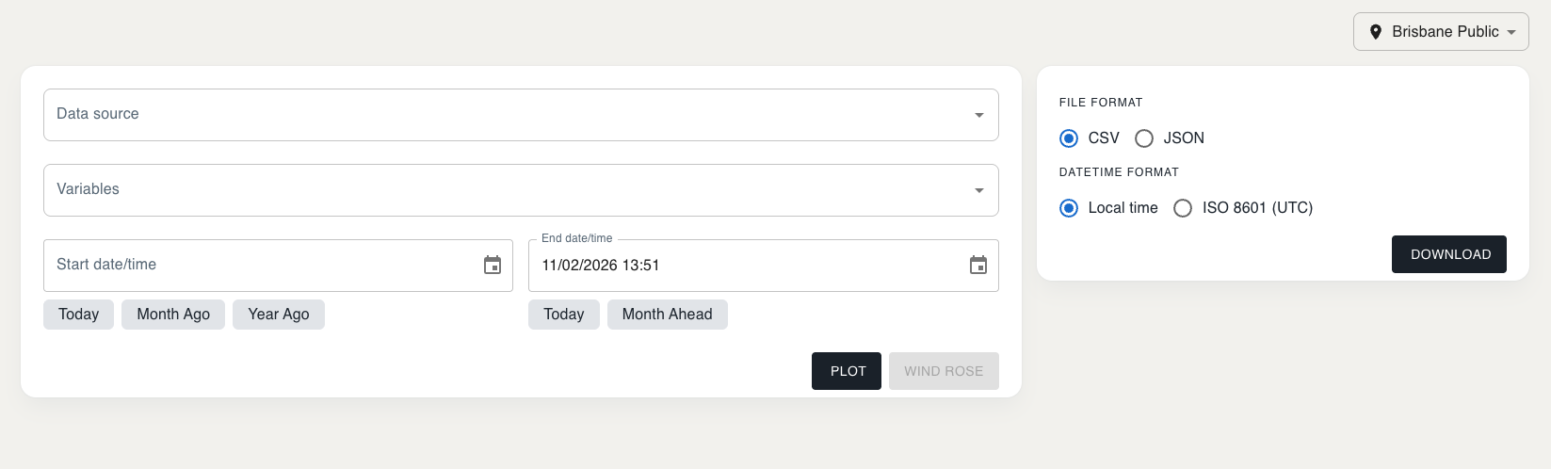Open the Start date calendar picker icon
This screenshot has width=1551, height=469.
pos(493,266)
